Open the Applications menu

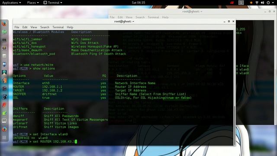pyautogui.click(x=12, y=3)
